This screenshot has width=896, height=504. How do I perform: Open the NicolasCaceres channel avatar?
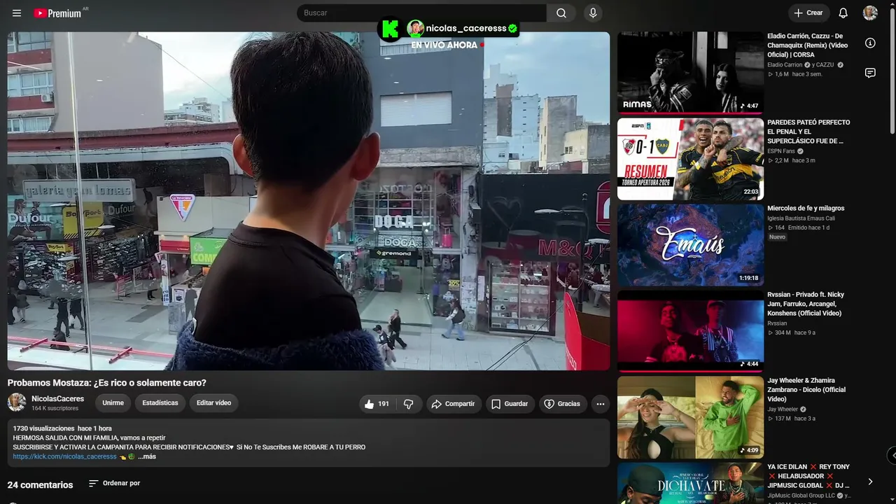click(17, 402)
